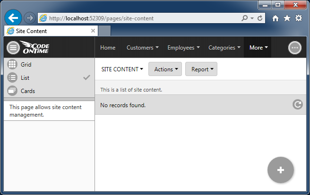Open browser settings gear icon
Screen dimensions: 310x195
coord(298,18)
